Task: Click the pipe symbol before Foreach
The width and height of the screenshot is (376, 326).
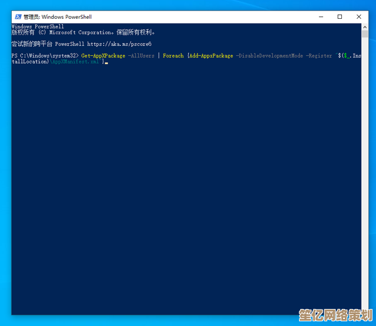Action: 159,56
